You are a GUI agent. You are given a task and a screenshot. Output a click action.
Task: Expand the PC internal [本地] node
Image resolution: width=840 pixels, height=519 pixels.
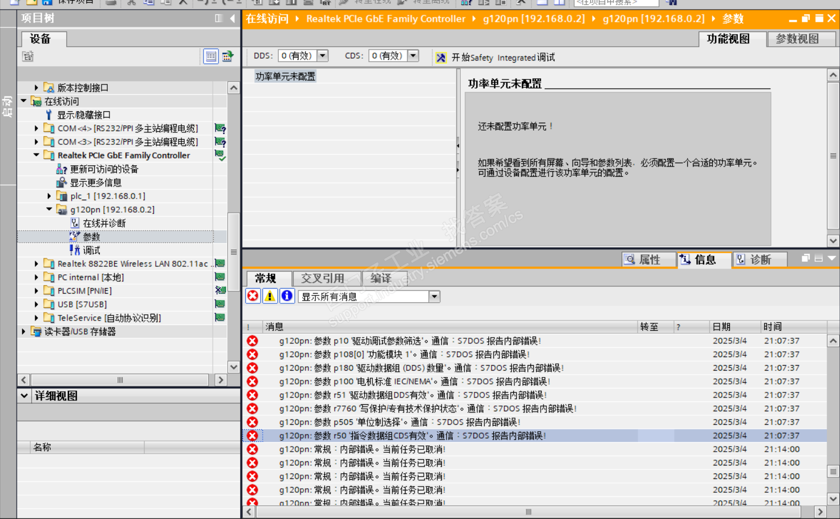[x=36, y=277]
